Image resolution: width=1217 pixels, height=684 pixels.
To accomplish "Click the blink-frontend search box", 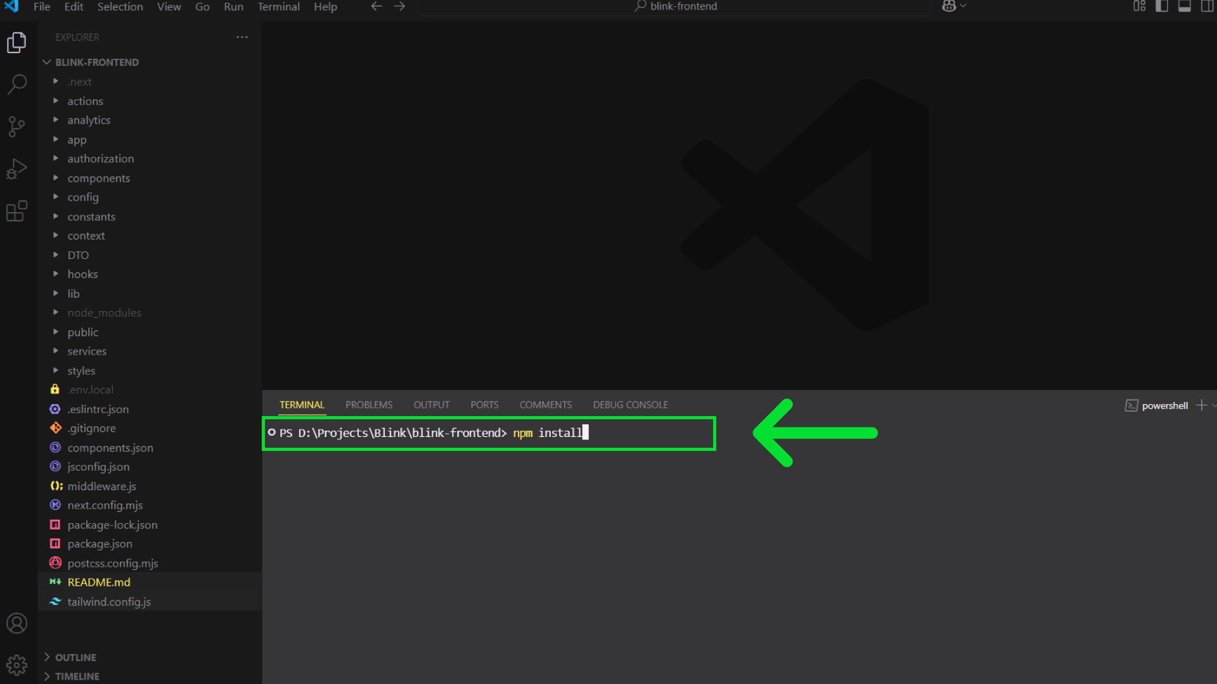I will click(x=675, y=6).
